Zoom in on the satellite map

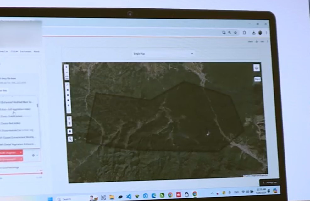67,67
